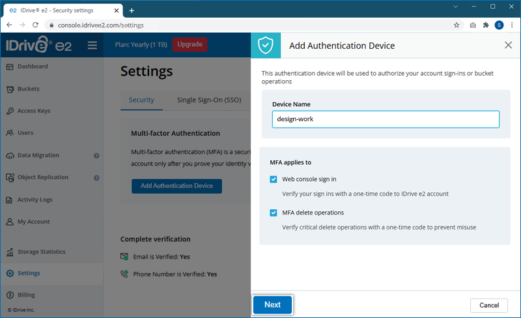The image size is (521, 318).
Task: Click the hamburger menu icon beside IDrive e2 logo
Action: [92, 45]
